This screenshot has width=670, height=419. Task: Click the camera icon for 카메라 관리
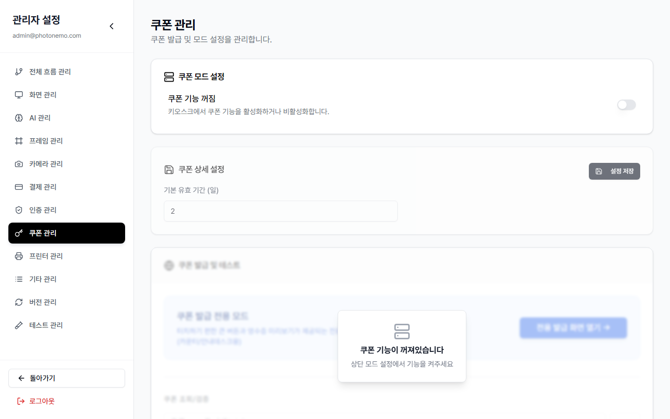pyautogui.click(x=19, y=164)
